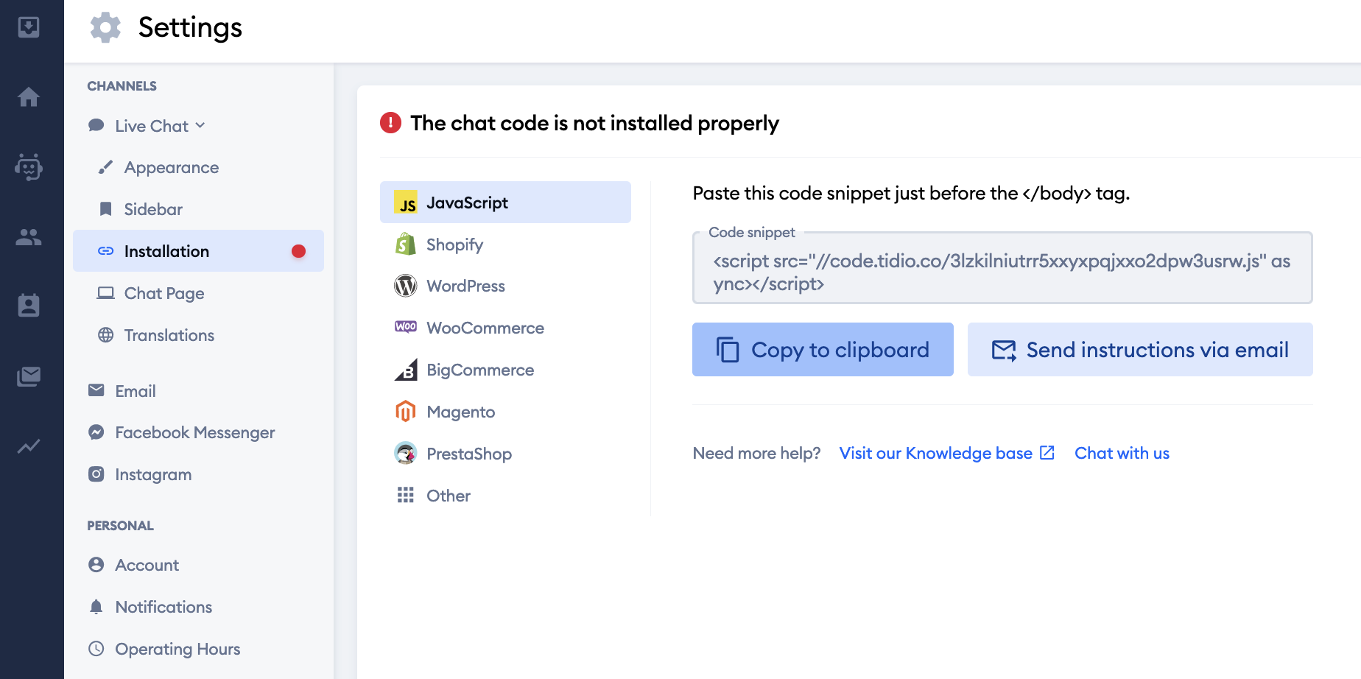Select the JavaScript installation tab

pos(505,203)
